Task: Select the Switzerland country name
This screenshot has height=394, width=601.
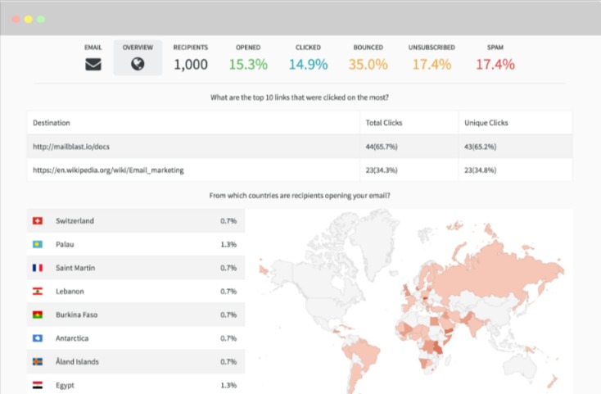Action: point(75,221)
